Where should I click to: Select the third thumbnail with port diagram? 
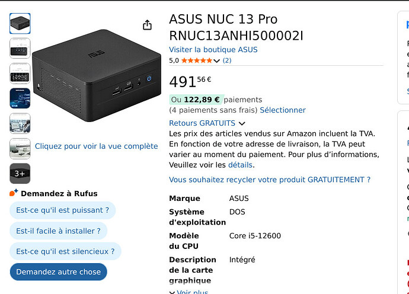(x=20, y=73)
